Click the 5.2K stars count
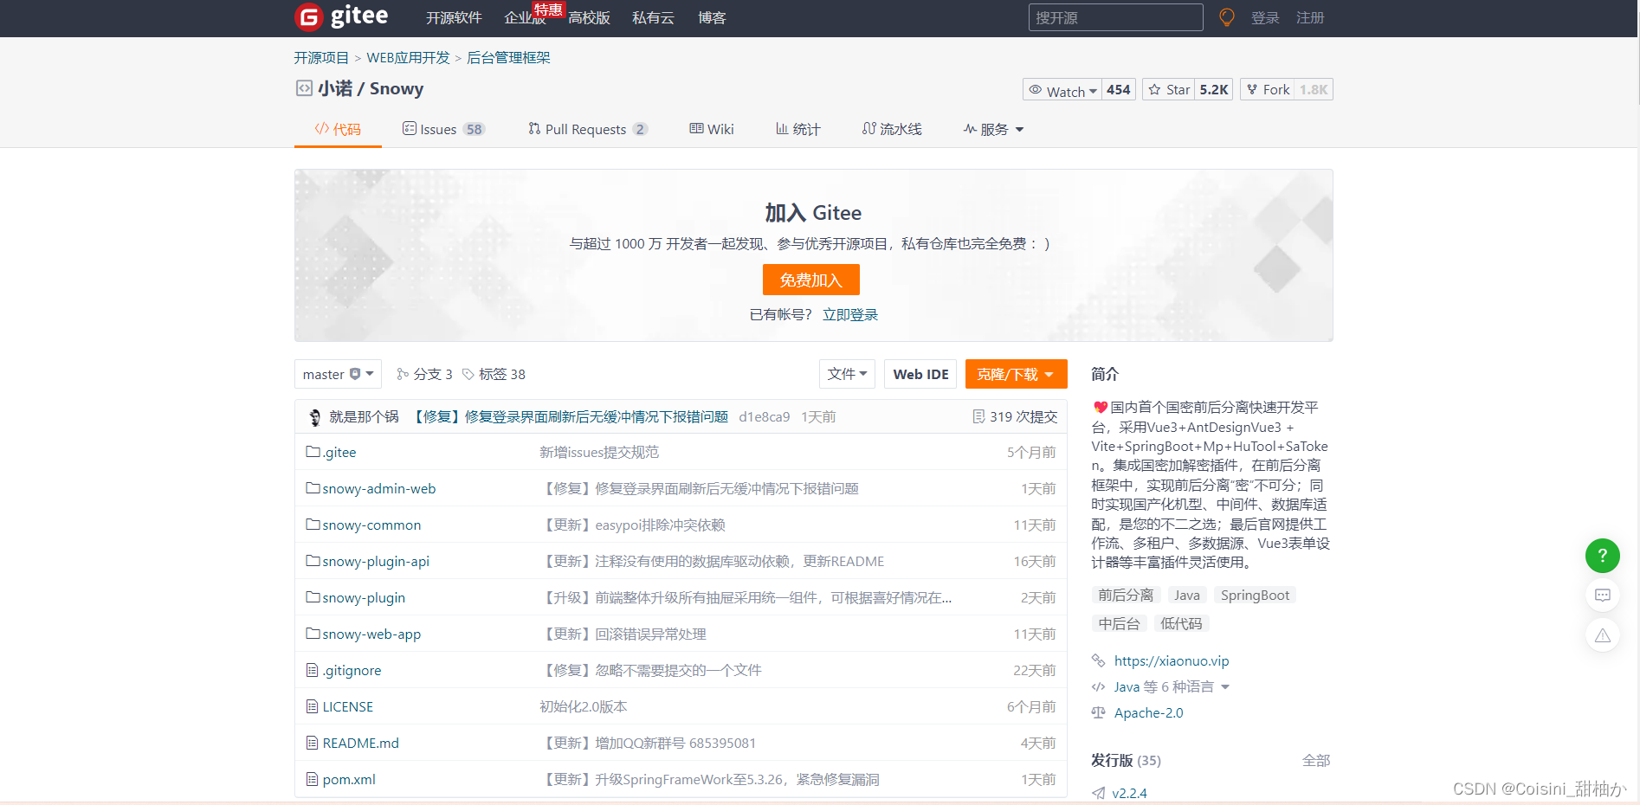 (x=1214, y=90)
